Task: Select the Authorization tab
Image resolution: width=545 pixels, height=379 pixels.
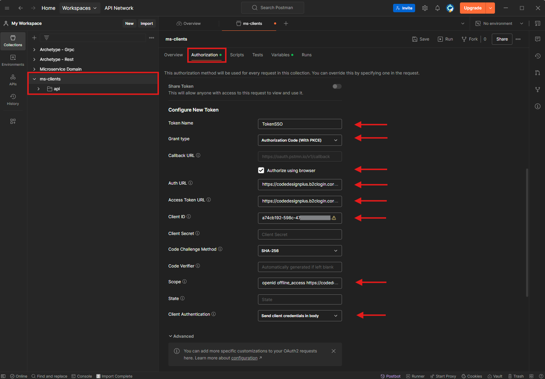Action: click(x=206, y=55)
